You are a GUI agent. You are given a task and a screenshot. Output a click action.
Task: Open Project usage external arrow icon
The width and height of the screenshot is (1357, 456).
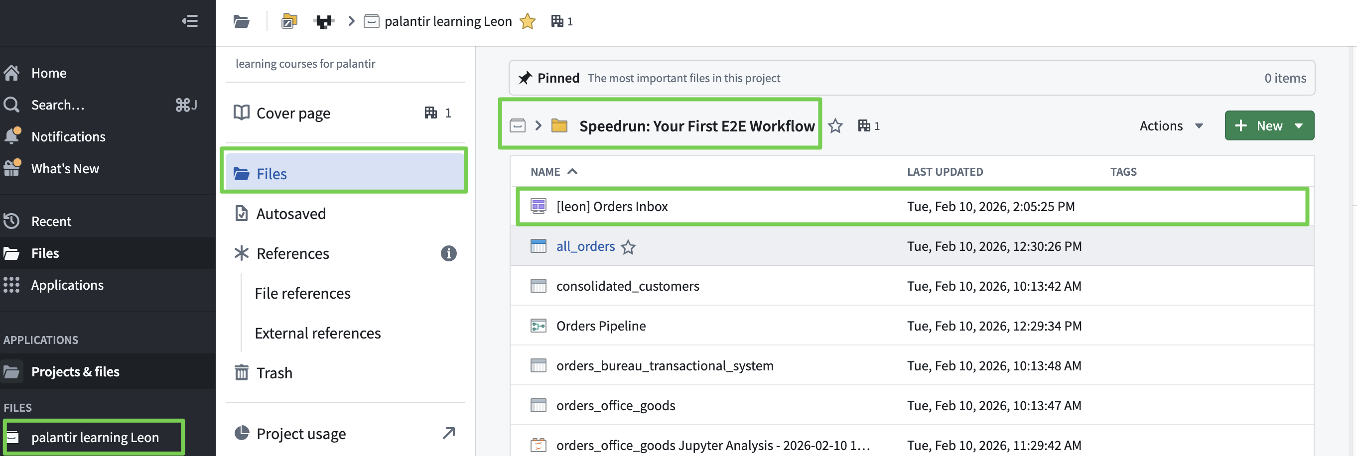point(448,433)
